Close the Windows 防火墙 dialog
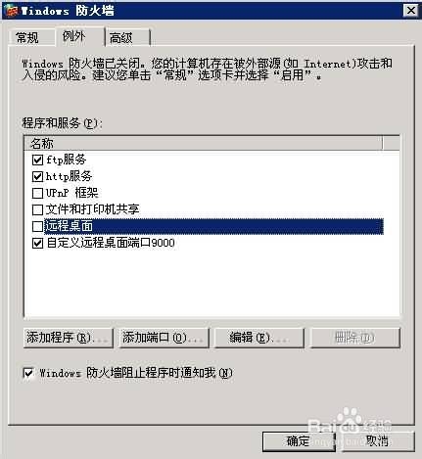This screenshot has width=422, height=459. click(410, 11)
